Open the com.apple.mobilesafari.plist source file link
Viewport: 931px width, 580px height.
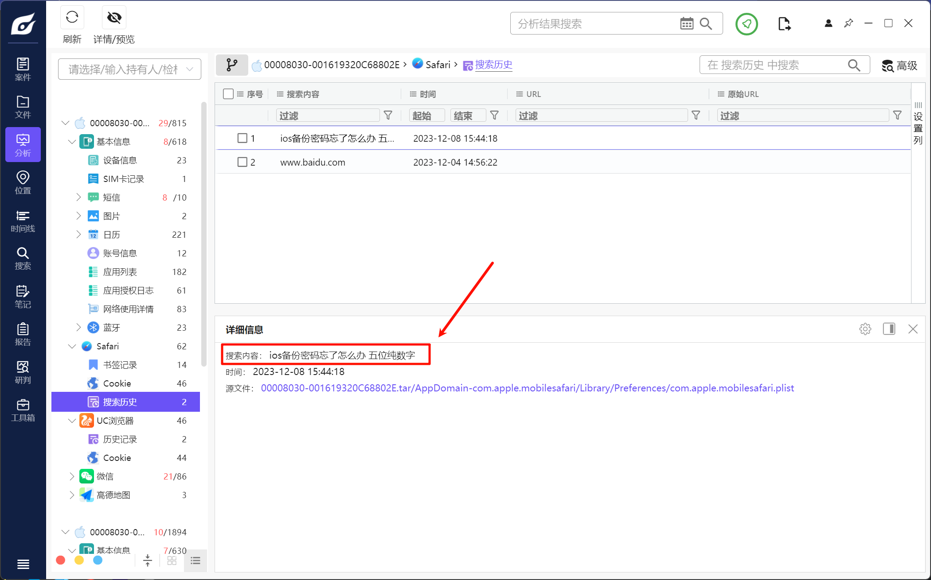coord(527,388)
